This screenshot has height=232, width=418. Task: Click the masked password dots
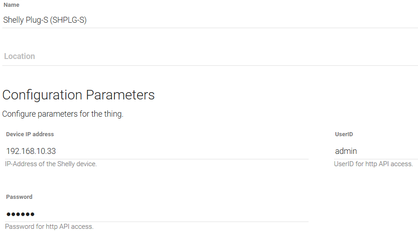click(20, 214)
